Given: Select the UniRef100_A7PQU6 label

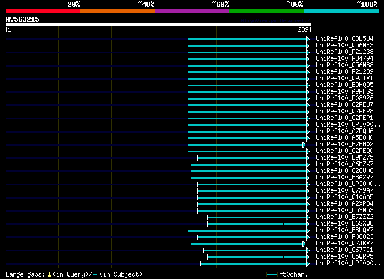Looking at the screenshot, I should click(344, 131).
